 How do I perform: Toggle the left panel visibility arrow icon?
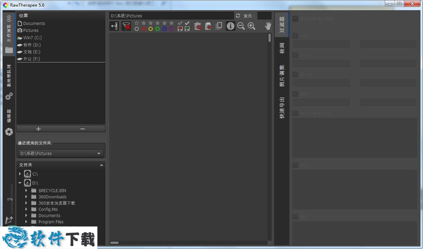pos(114,26)
